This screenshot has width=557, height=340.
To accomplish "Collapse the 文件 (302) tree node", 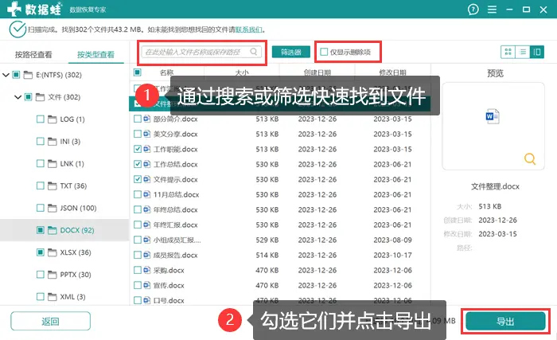I will (18, 96).
